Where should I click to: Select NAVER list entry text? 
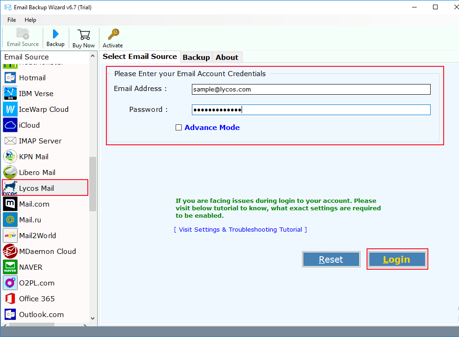(x=31, y=267)
